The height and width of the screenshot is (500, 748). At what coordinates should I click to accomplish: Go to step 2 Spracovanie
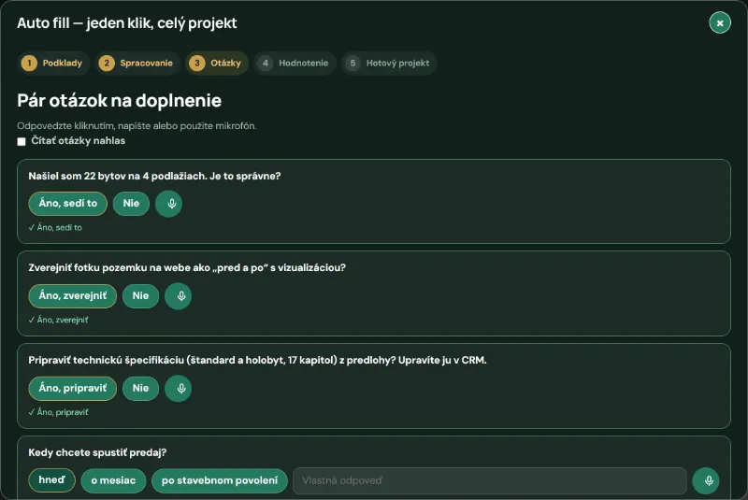tap(137, 63)
